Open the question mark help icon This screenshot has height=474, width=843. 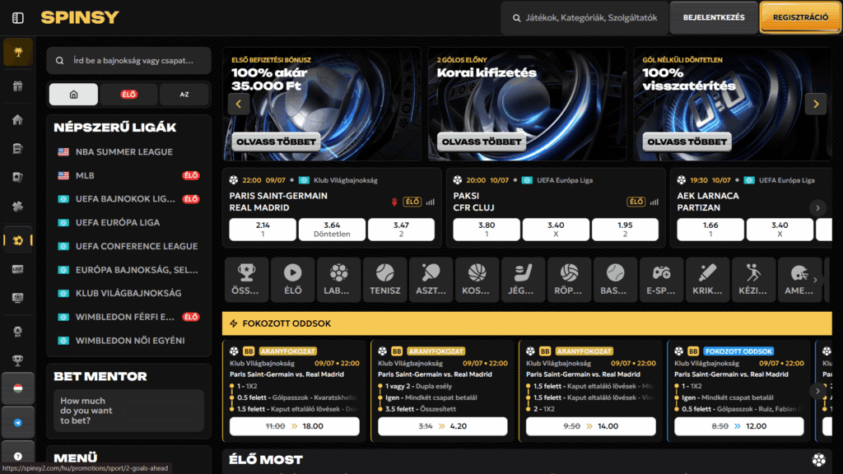coord(18,456)
